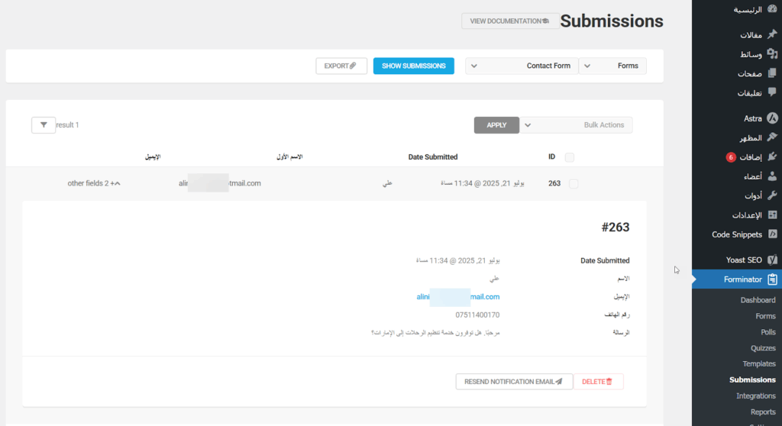This screenshot has width=782, height=426.
Task: Click the plugin icon beside إضافات
Action: pyautogui.click(x=772, y=157)
